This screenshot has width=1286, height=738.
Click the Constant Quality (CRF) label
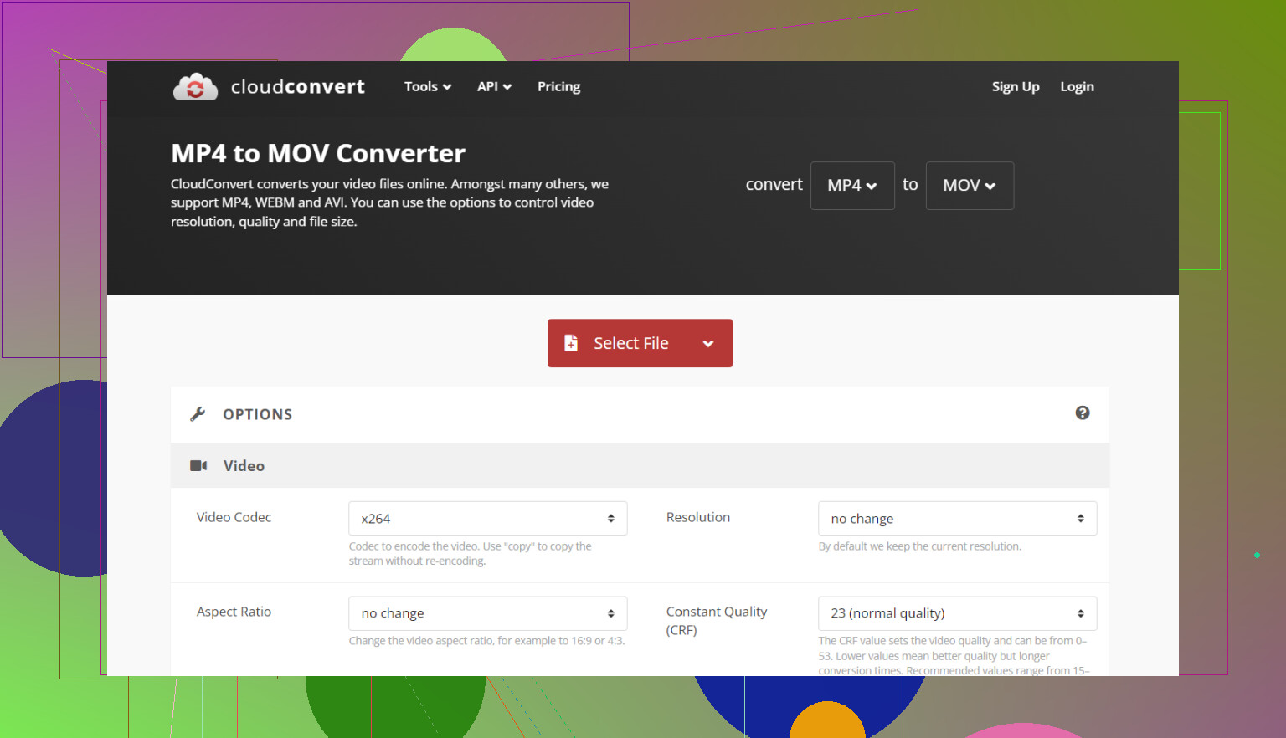[717, 621]
